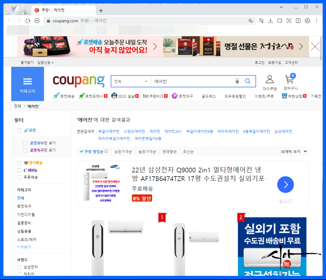Viewport: 326px width, 280px height.
Task: Click the 즐겨찾기 link
Action: click(x=27, y=63)
